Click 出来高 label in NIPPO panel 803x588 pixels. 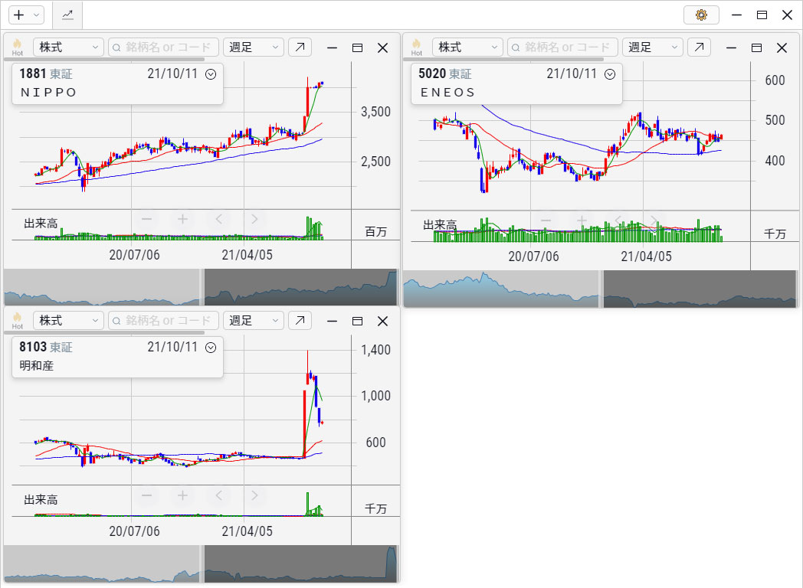tap(41, 223)
